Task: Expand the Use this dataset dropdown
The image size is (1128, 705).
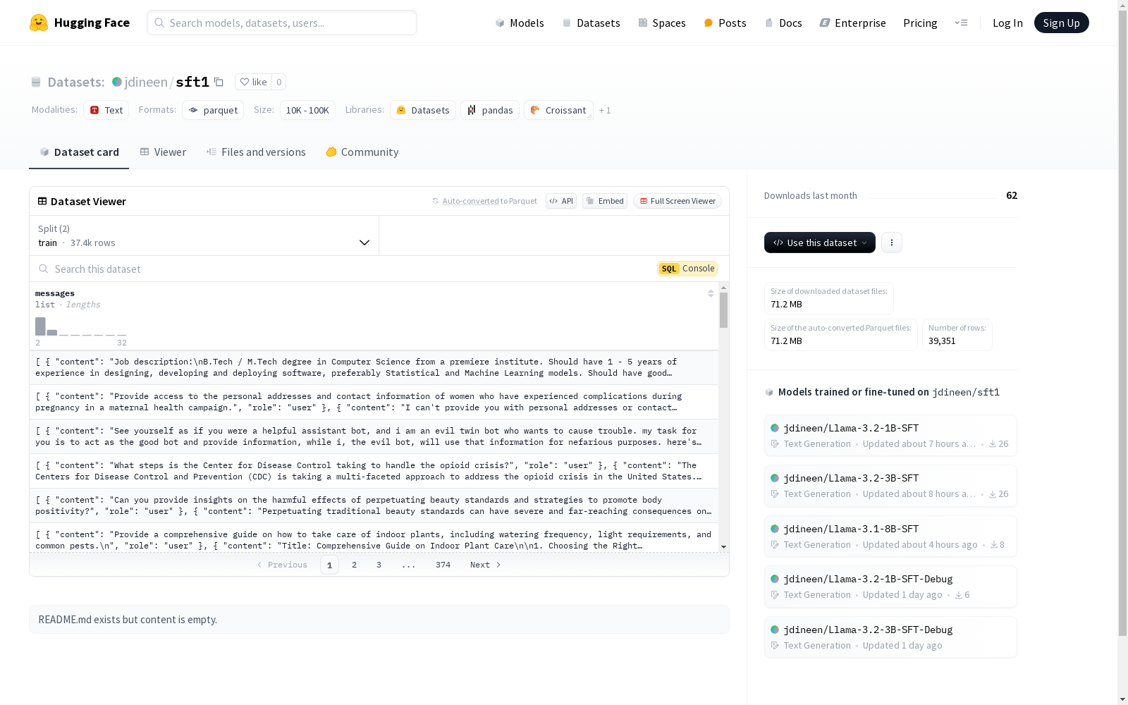Action: click(x=820, y=243)
